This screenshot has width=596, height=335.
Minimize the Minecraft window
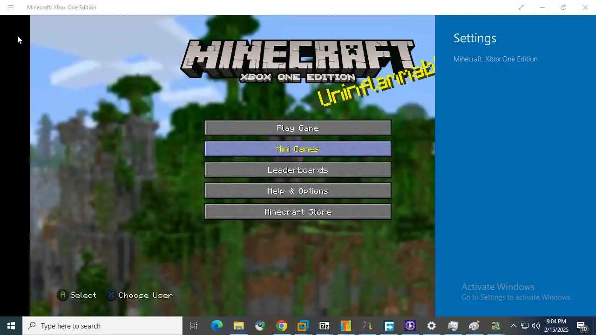click(x=542, y=7)
